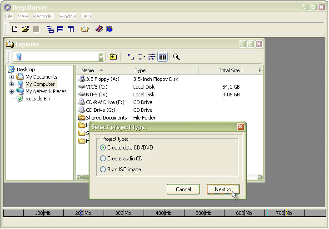Screen dimensions: 329x229
Task: Open the Explorer location dropdown arrow
Action: (x=101, y=57)
